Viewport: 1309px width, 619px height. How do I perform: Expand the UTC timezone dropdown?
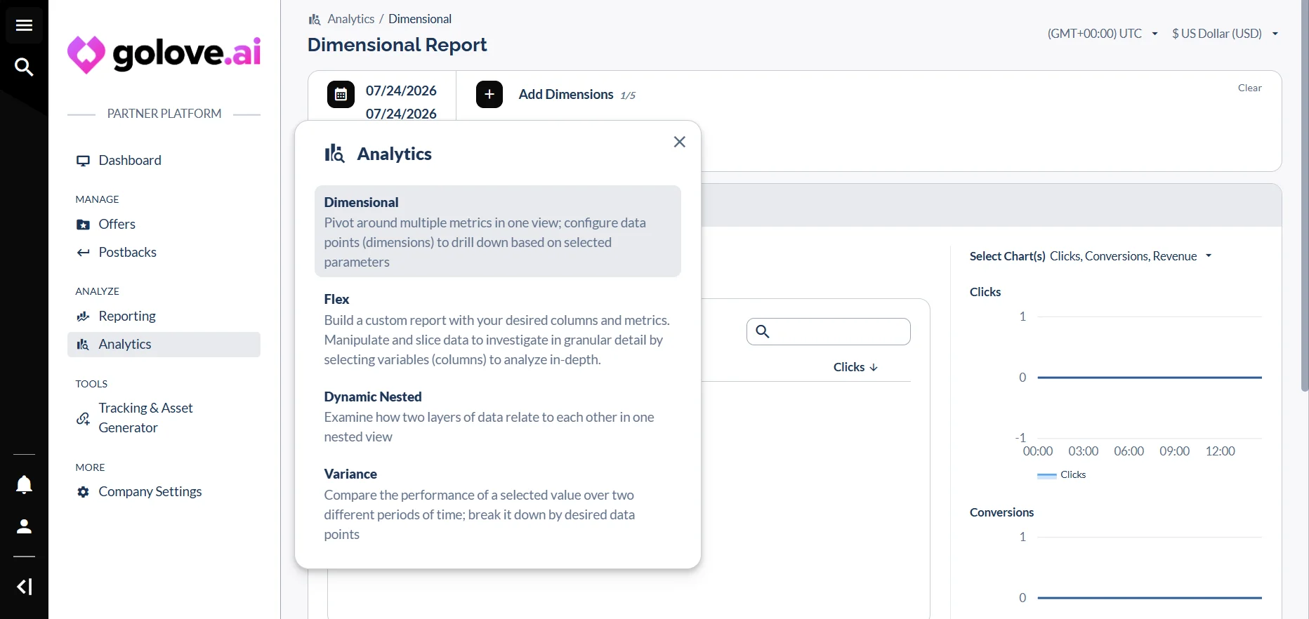(1102, 34)
